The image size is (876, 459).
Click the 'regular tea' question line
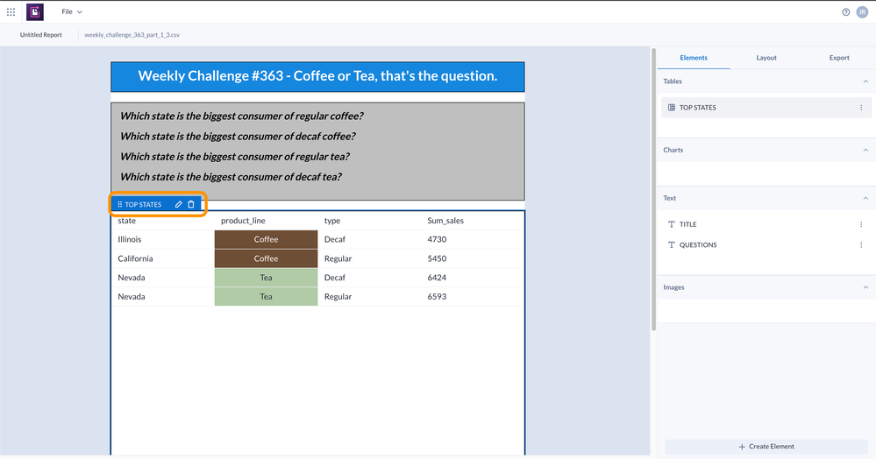235,156
